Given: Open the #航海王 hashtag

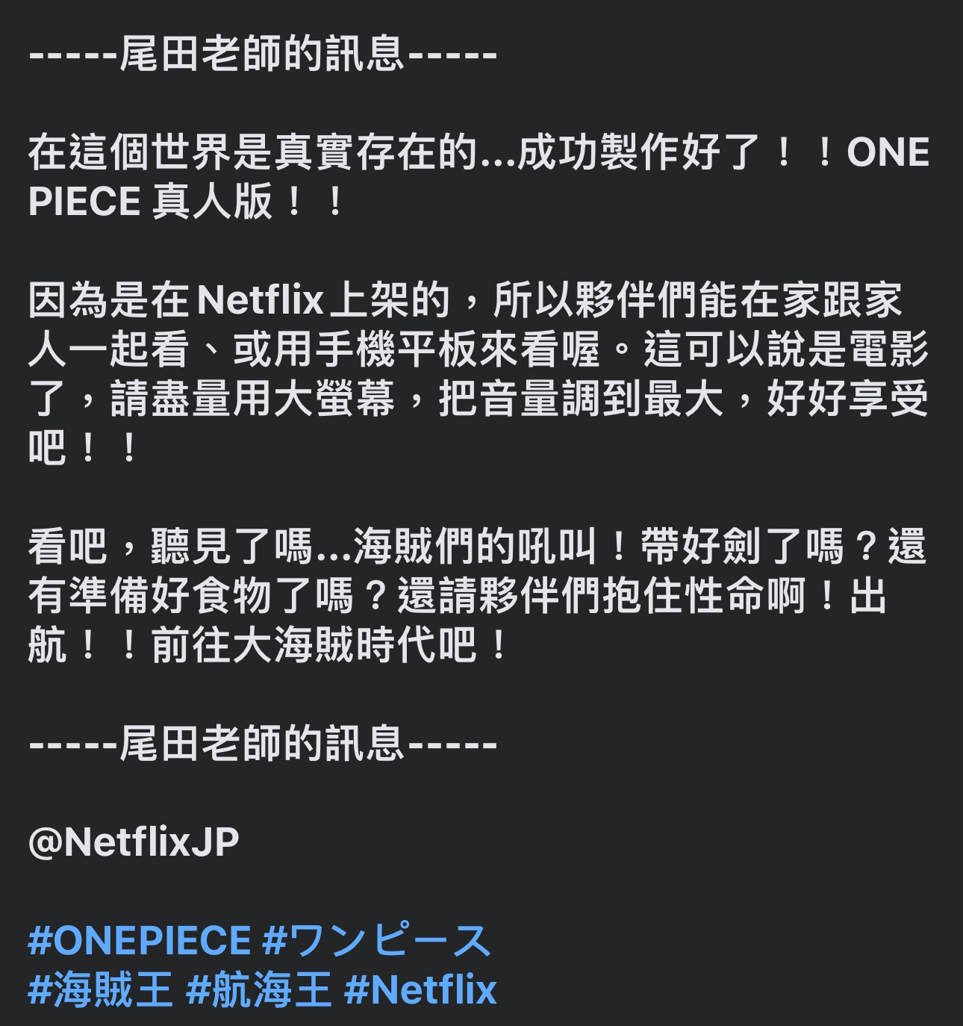Looking at the screenshot, I should click(x=259, y=989).
